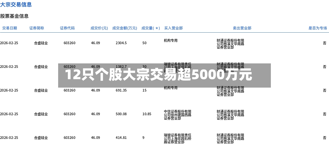The height and width of the screenshot is (151, 329).
Task: Click 否 in the 691.35 row
Action: tap(325, 90)
